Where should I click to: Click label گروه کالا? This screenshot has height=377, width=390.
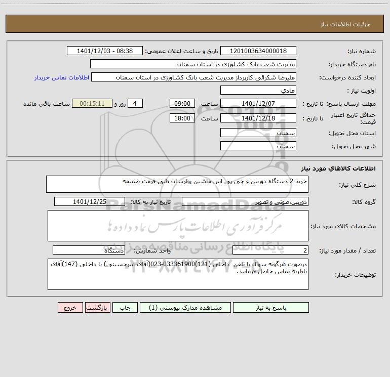coord(364,202)
